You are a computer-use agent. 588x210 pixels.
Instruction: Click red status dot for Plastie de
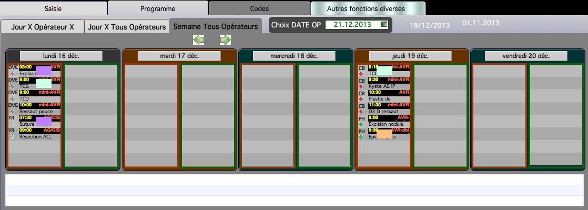coord(361,99)
